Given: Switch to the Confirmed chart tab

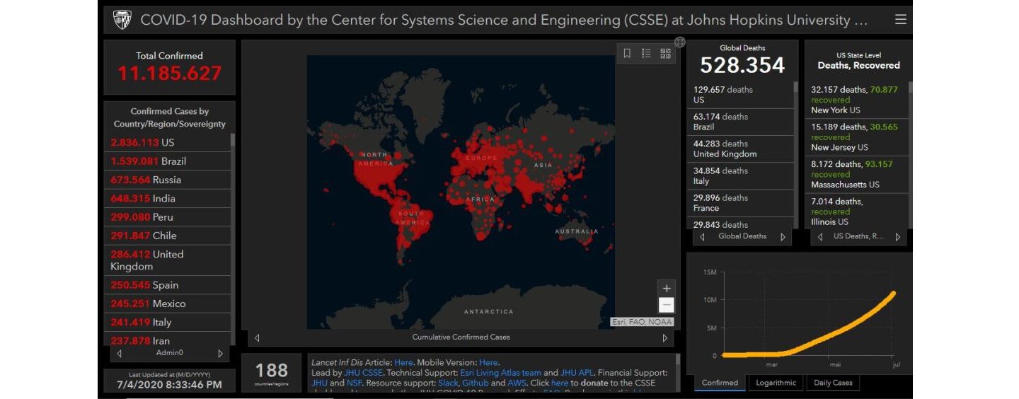Looking at the screenshot, I should coord(720,383).
